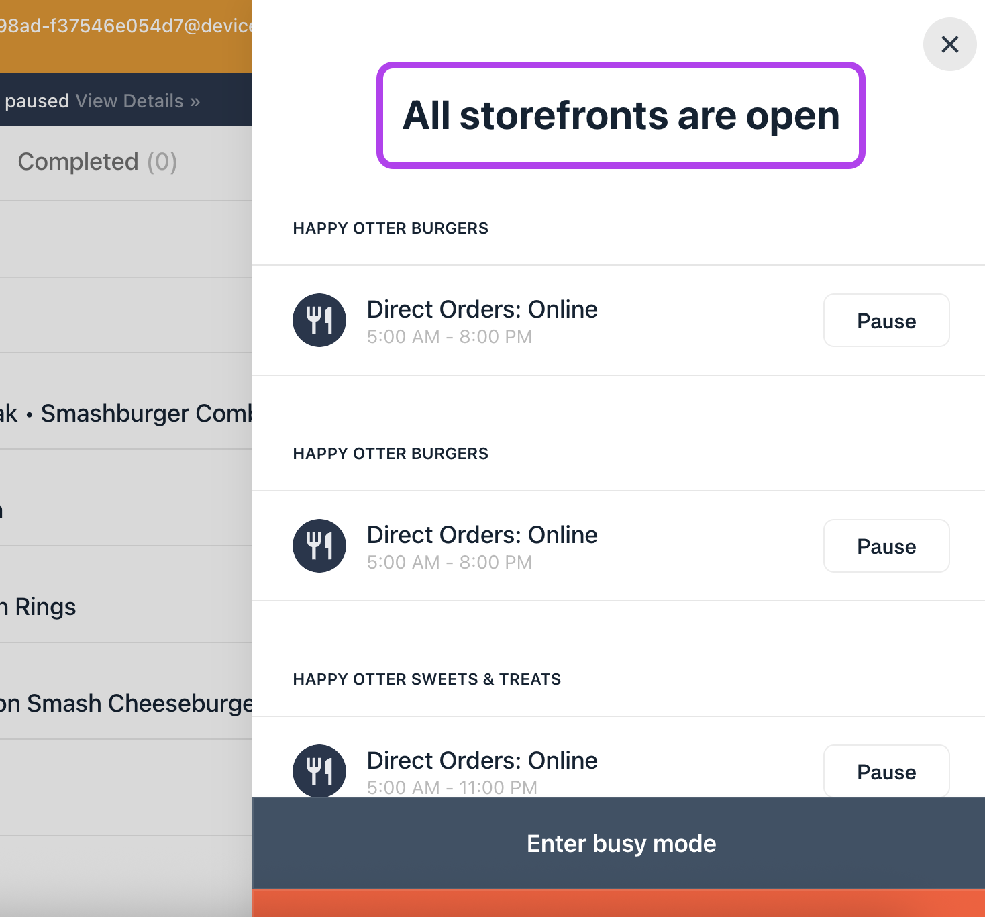Click the HAPPY OTTER SWEETS & TREATS header
Image resolution: width=985 pixels, height=917 pixels.
click(x=427, y=679)
